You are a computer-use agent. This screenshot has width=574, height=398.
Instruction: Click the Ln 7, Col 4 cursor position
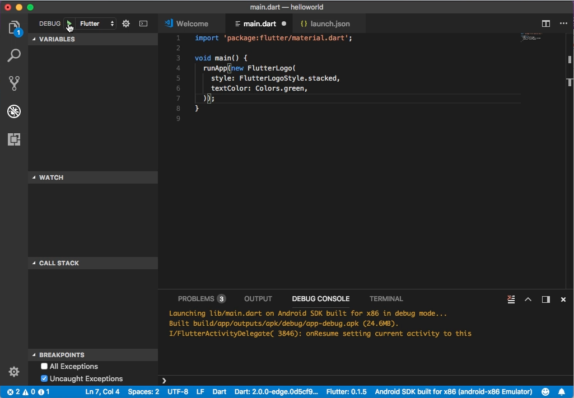(x=102, y=392)
